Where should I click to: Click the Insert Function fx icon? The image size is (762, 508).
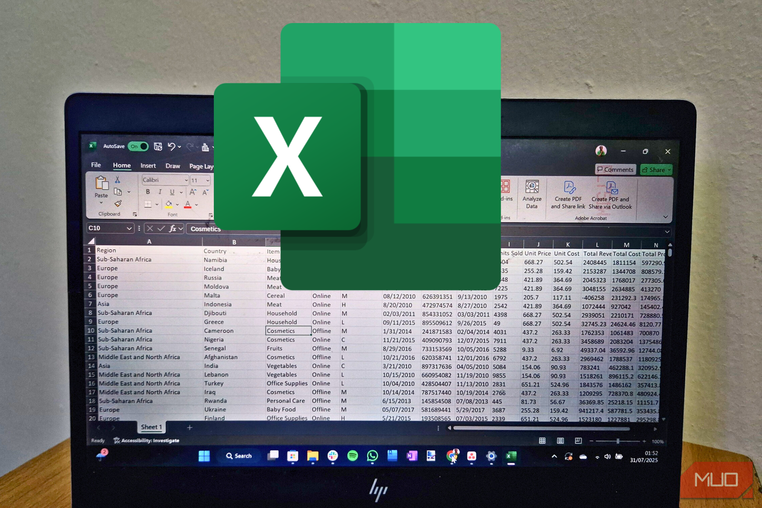click(x=172, y=229)
